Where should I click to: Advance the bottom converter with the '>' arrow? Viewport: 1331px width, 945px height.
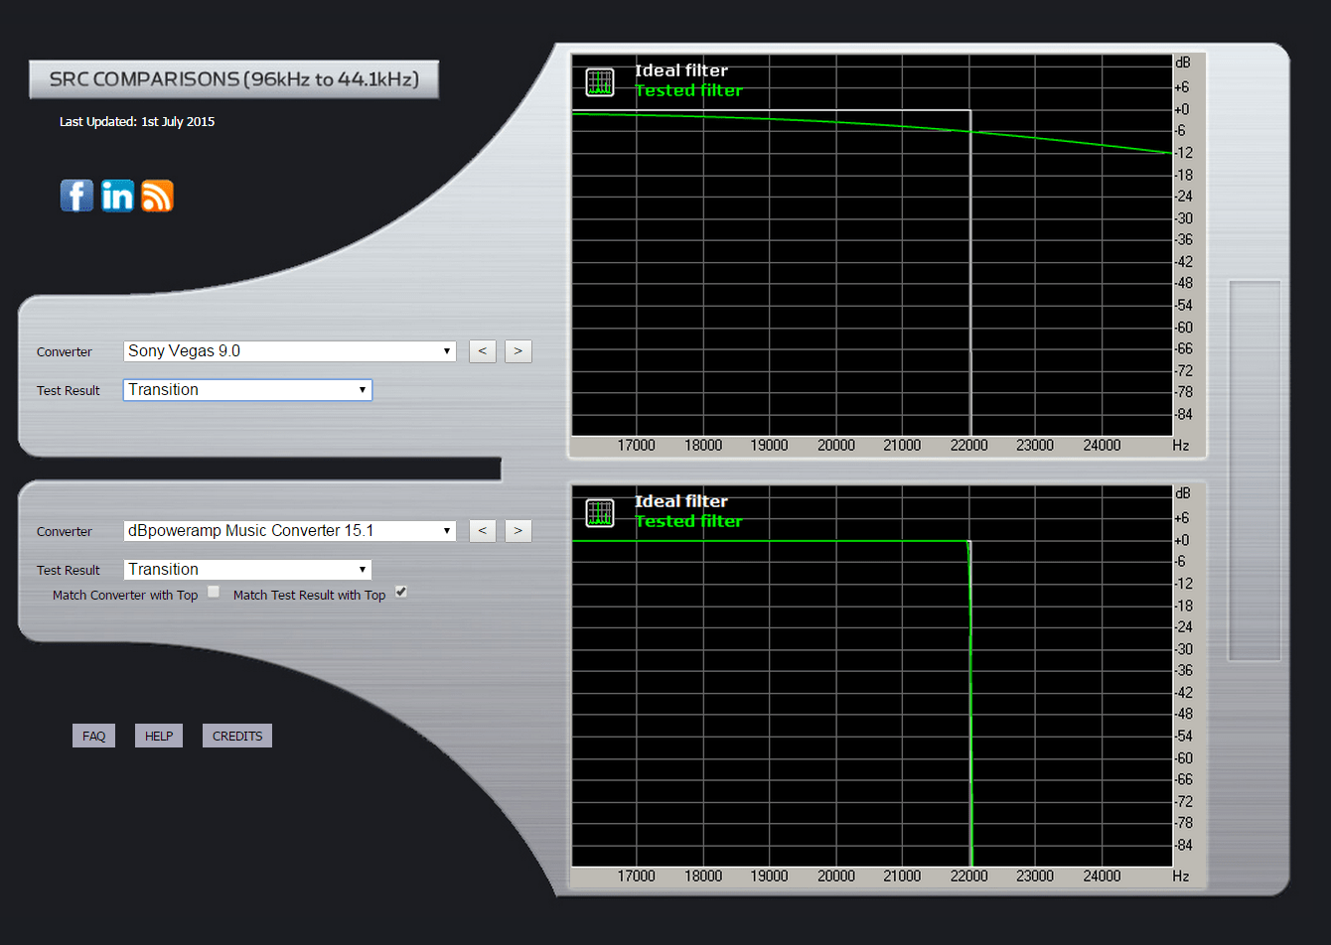(x=518, y=530)
